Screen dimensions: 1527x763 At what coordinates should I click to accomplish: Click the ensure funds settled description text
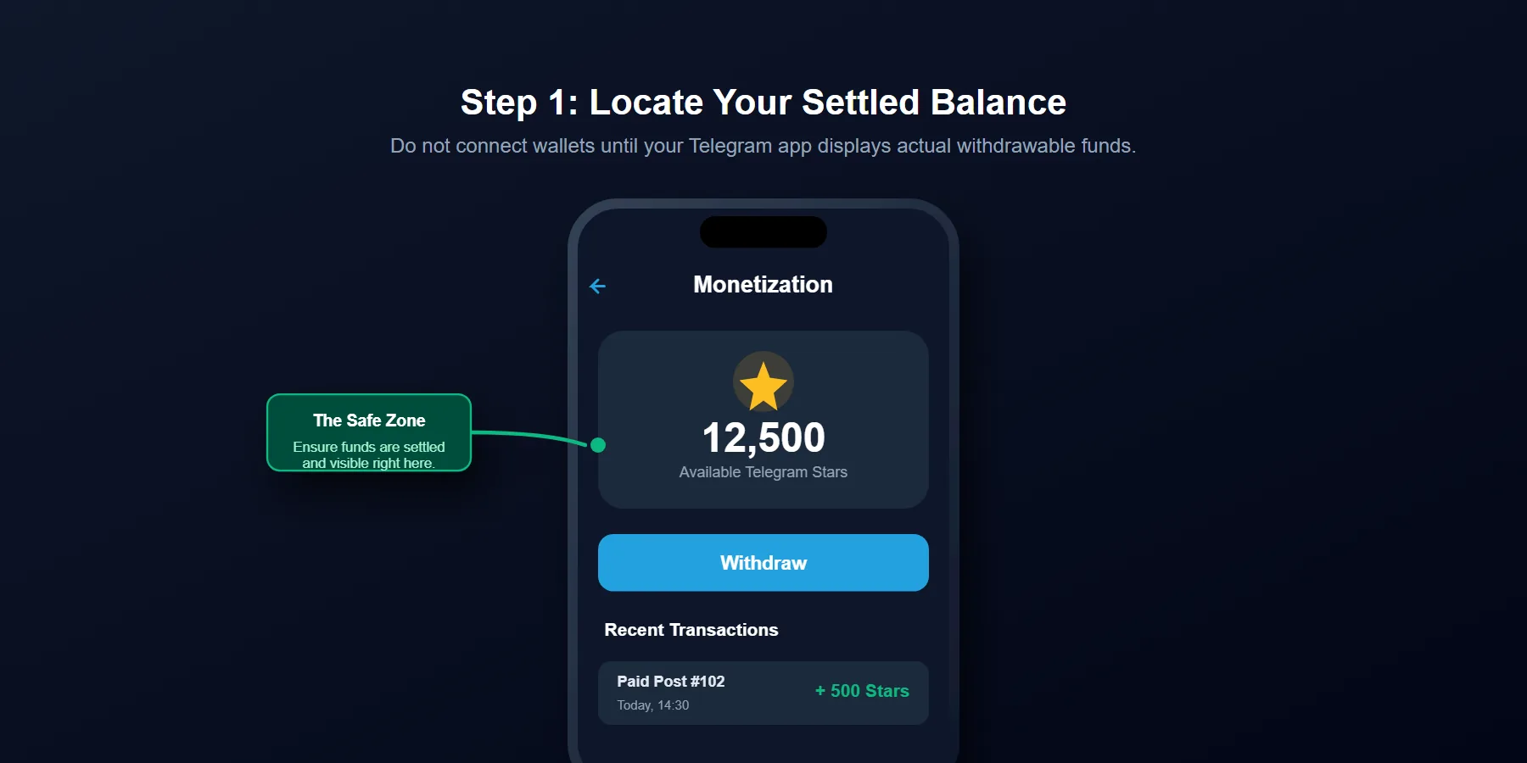(368, 456)
